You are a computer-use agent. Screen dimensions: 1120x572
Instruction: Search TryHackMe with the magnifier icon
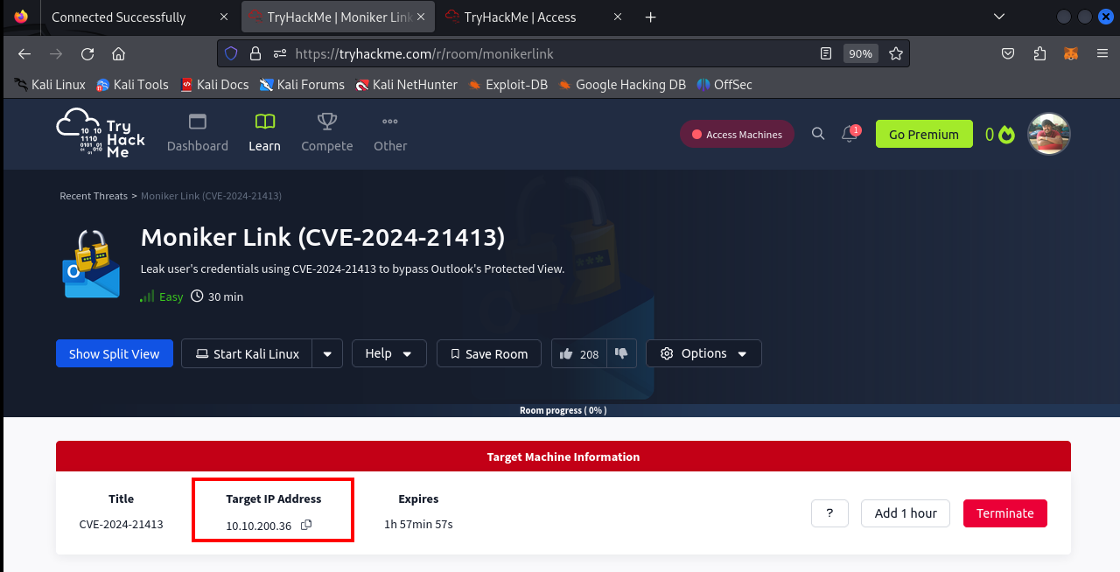tap(818, 134)
